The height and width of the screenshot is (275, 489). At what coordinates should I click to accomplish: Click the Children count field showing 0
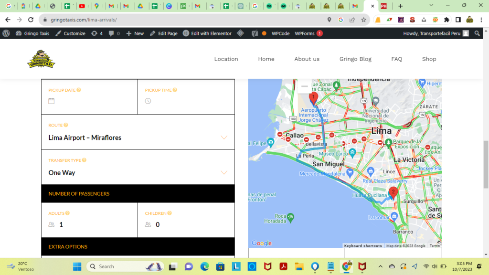(186, 220)
